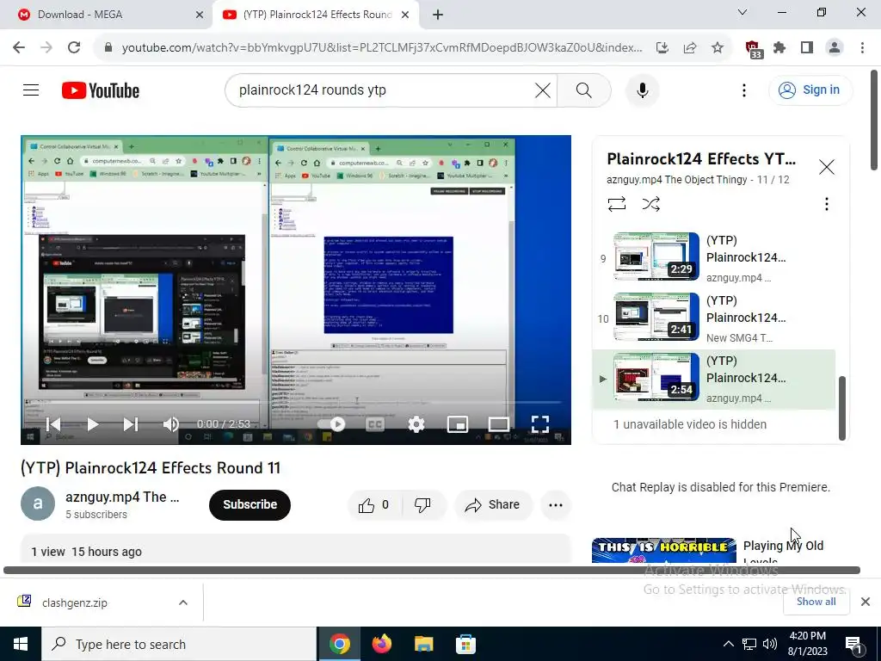Toggle loop playlist
This screenshot has width=881, height=661.
(x=616, y=203)
